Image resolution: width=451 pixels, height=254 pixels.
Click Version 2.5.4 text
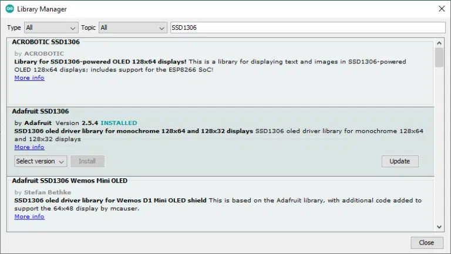(77, 123)
